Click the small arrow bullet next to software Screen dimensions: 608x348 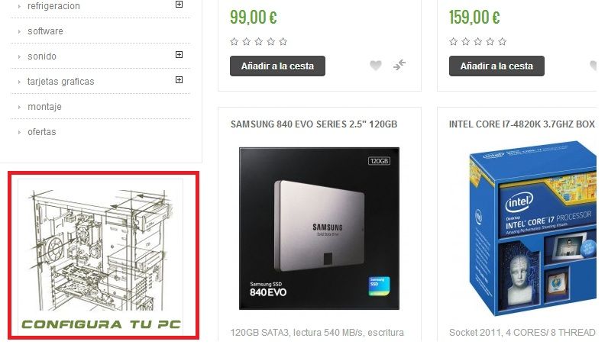(19, 31)
